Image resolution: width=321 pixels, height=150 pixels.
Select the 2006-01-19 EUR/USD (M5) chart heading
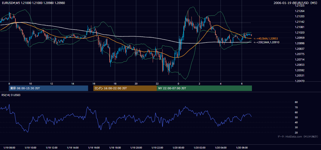pyautogui.click(x=296, y=3)
